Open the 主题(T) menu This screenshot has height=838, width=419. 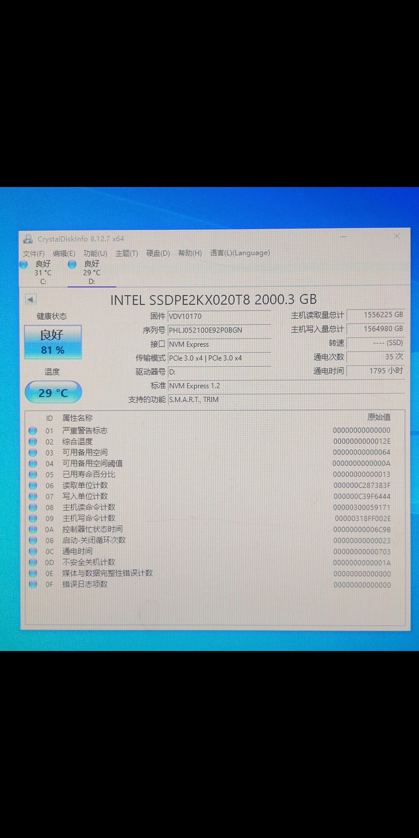point(126,253)
